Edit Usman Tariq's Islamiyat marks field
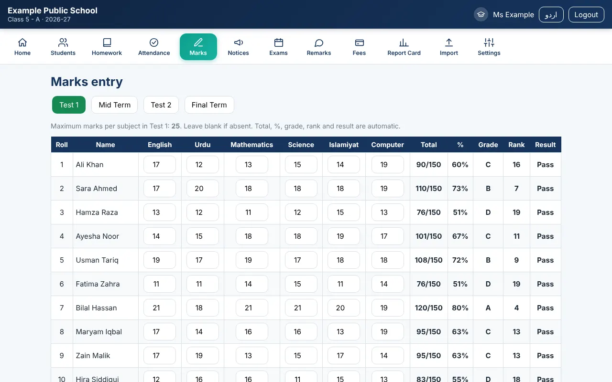 pyautogui.click(x=344, y=260)
